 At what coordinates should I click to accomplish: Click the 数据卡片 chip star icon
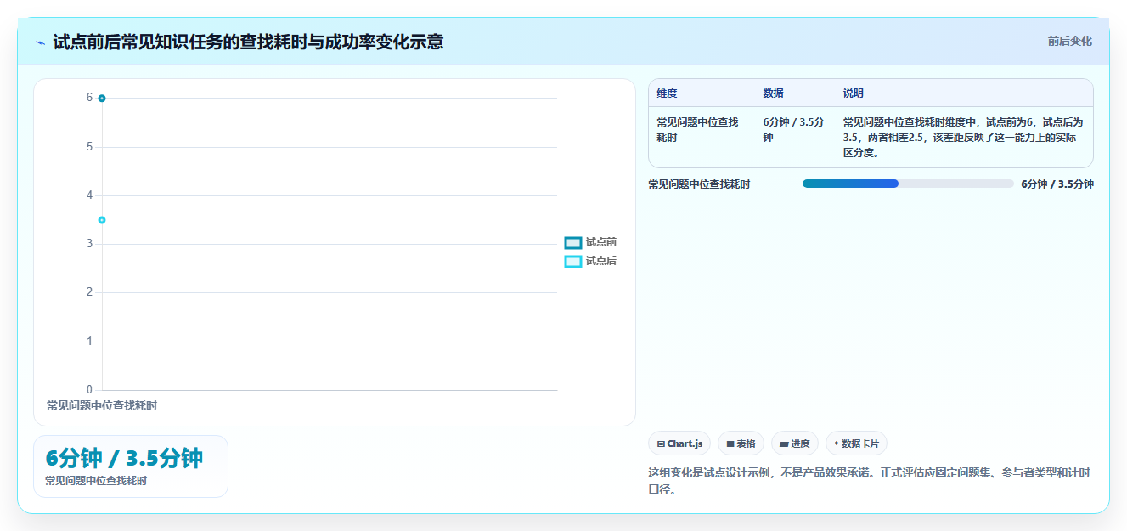click(836, 443)
